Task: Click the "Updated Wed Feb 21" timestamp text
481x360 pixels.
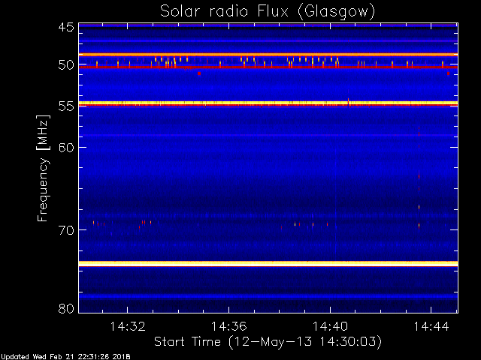Action: [65, 357]
